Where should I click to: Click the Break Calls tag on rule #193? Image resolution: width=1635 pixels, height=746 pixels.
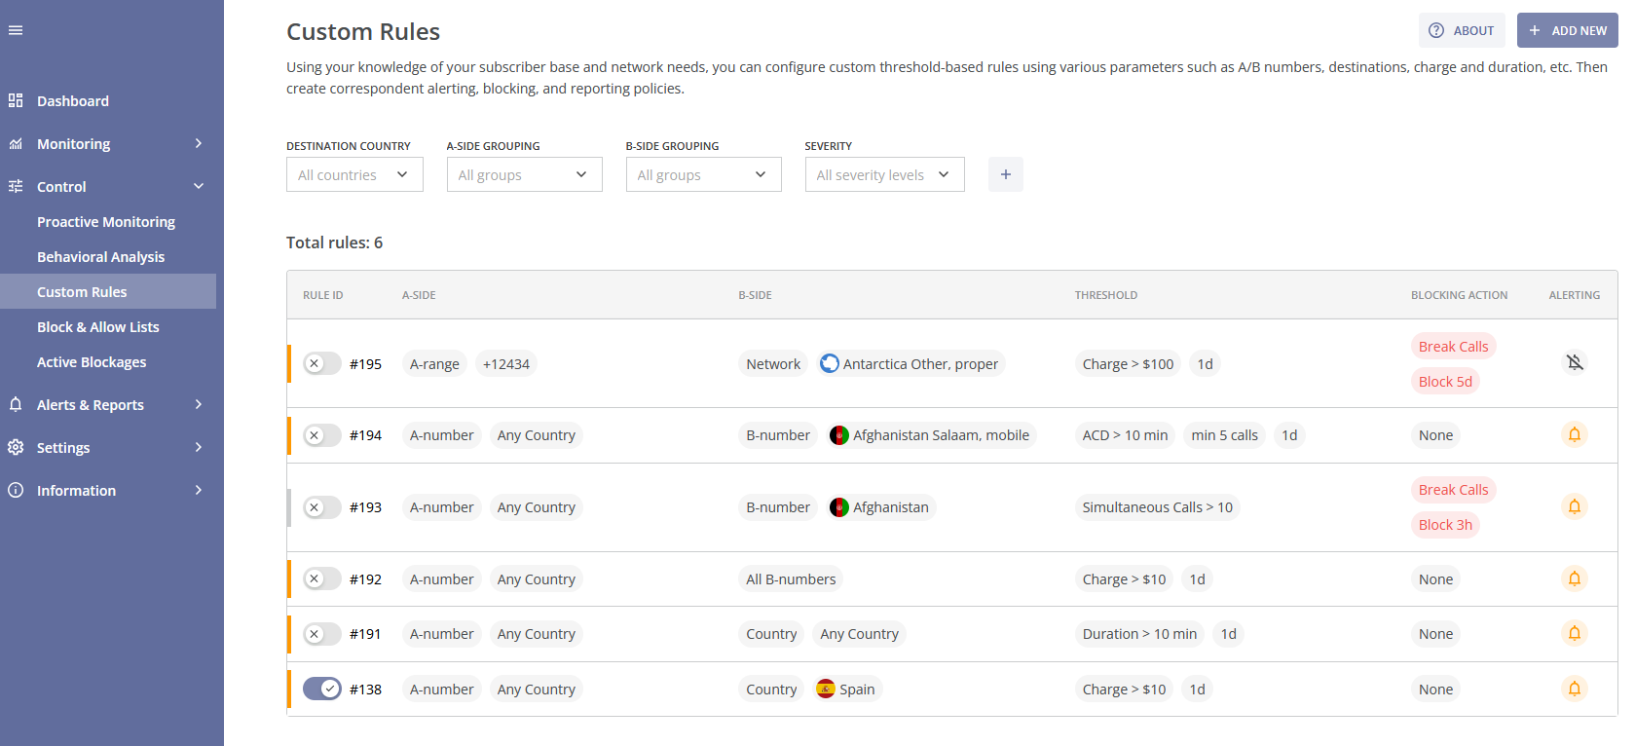(x=1453, y=490)
